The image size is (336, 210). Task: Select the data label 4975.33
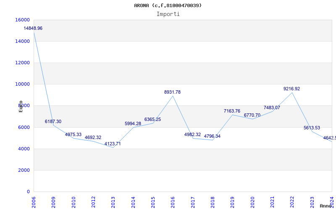pos(73,134)
